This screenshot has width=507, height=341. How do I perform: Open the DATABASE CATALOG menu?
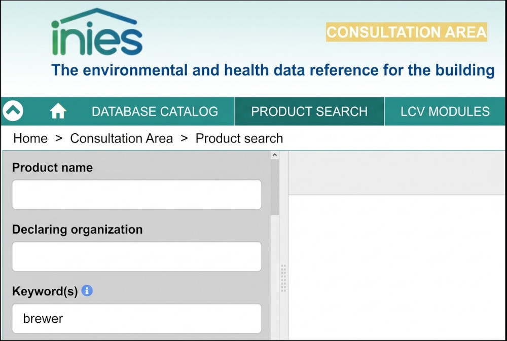tap(155, 111)
